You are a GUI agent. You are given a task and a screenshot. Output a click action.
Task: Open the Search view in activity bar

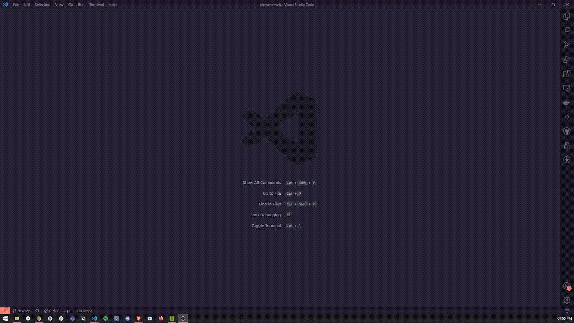(x=567, y=31)
